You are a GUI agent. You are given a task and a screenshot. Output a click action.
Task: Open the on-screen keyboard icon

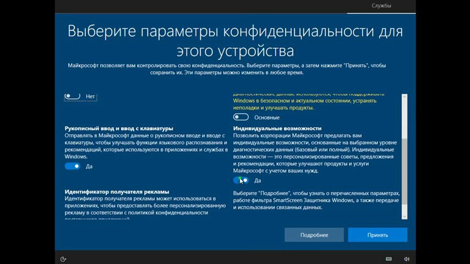click(x=389, y=259)
